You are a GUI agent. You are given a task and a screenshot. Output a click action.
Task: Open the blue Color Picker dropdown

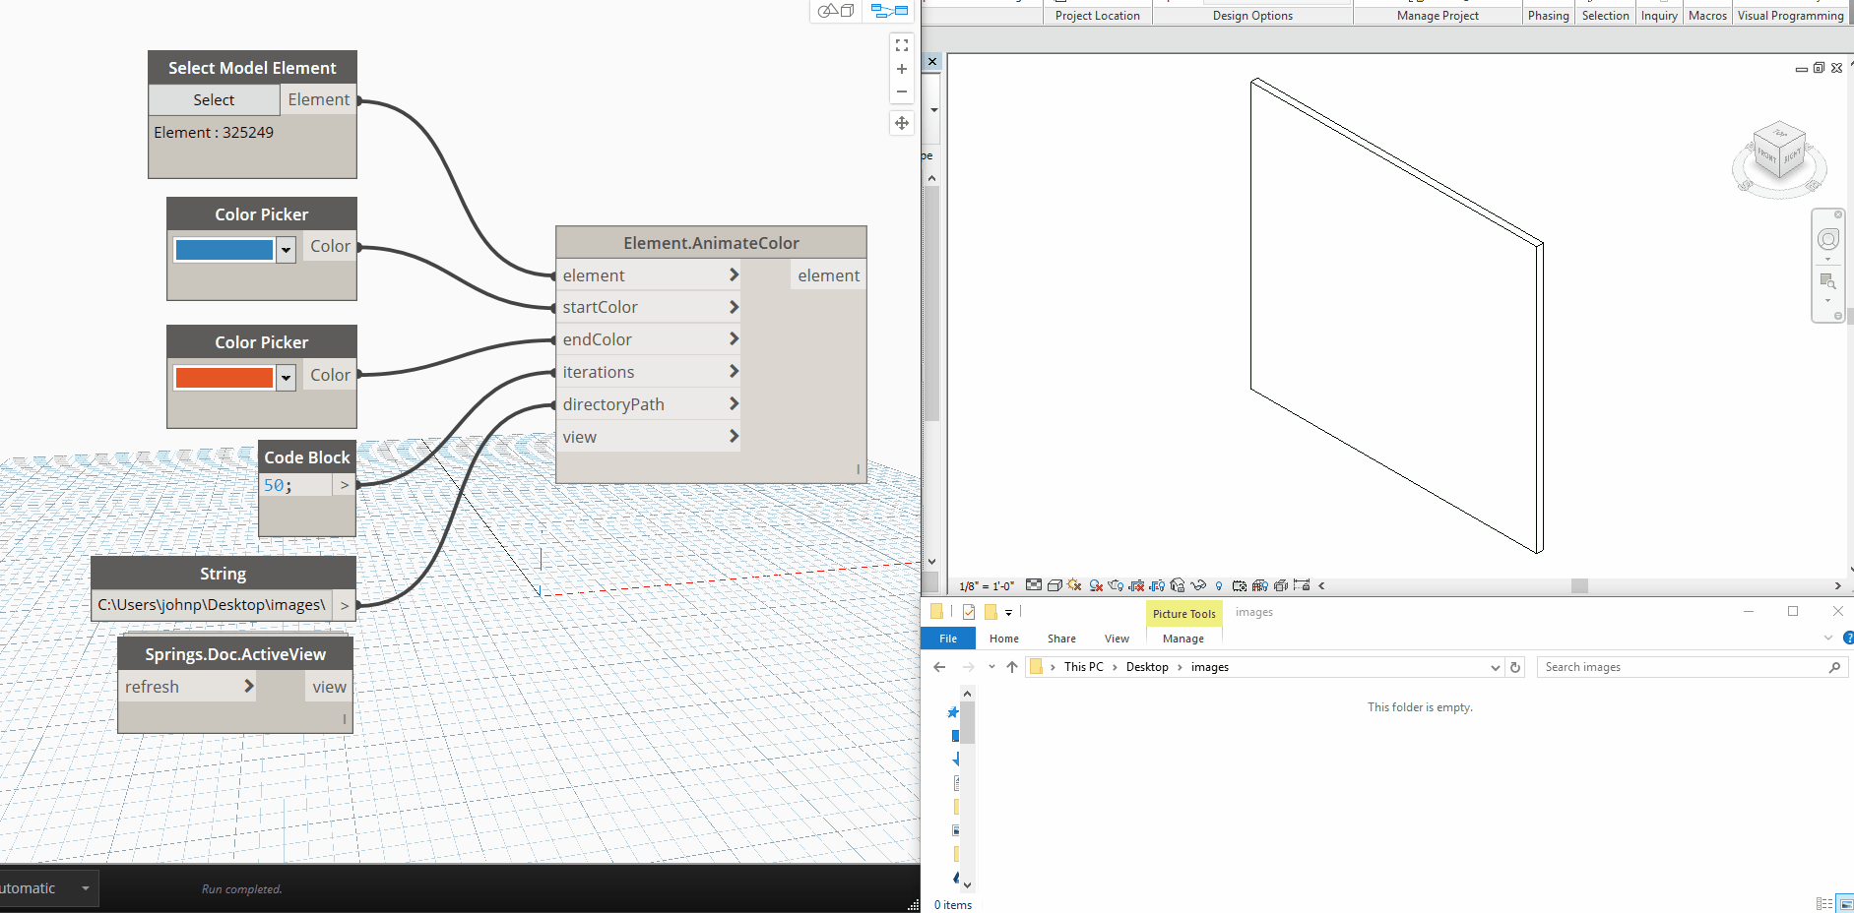click(x=286, y=250)
